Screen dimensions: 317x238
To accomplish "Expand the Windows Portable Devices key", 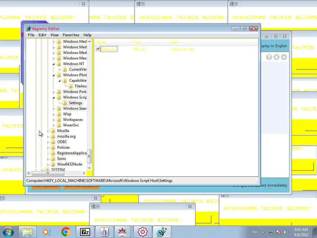I will (x=54, y=92).
